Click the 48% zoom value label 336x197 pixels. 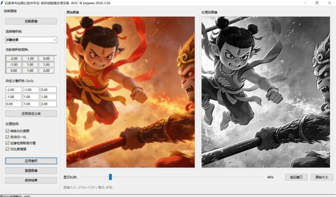point(270,177)
